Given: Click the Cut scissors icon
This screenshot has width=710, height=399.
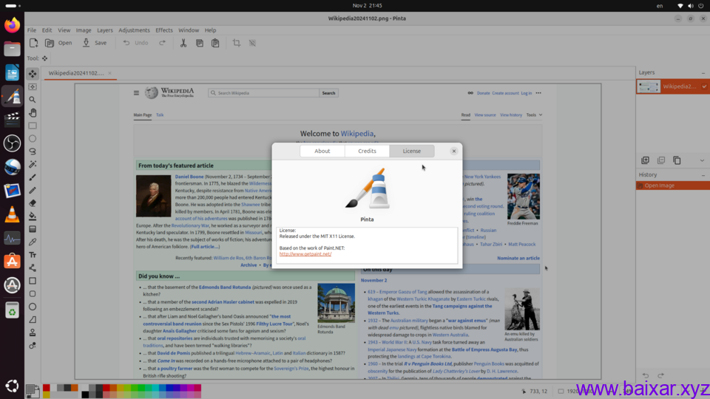Looking at the screenshot, I should click(183, 43).
